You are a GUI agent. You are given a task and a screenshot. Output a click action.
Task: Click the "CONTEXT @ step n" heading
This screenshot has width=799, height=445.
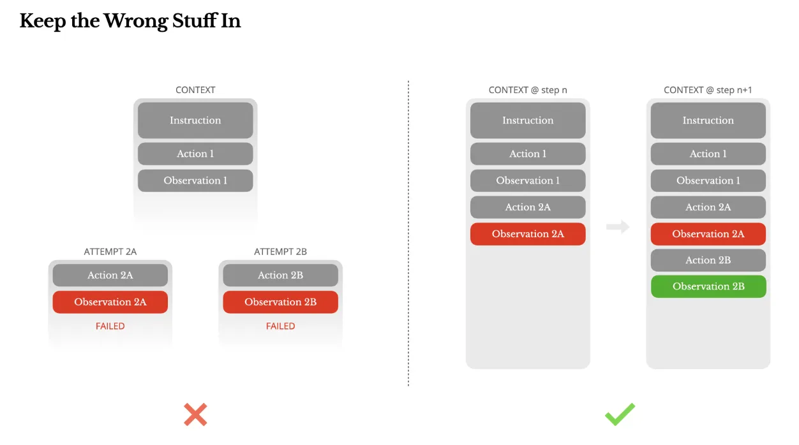(x=528, y=90)
